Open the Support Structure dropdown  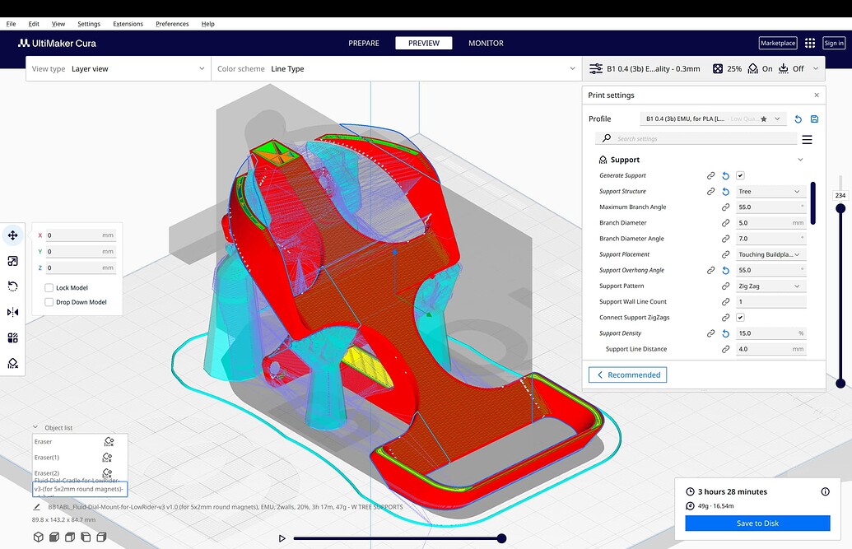coord(769,192)
